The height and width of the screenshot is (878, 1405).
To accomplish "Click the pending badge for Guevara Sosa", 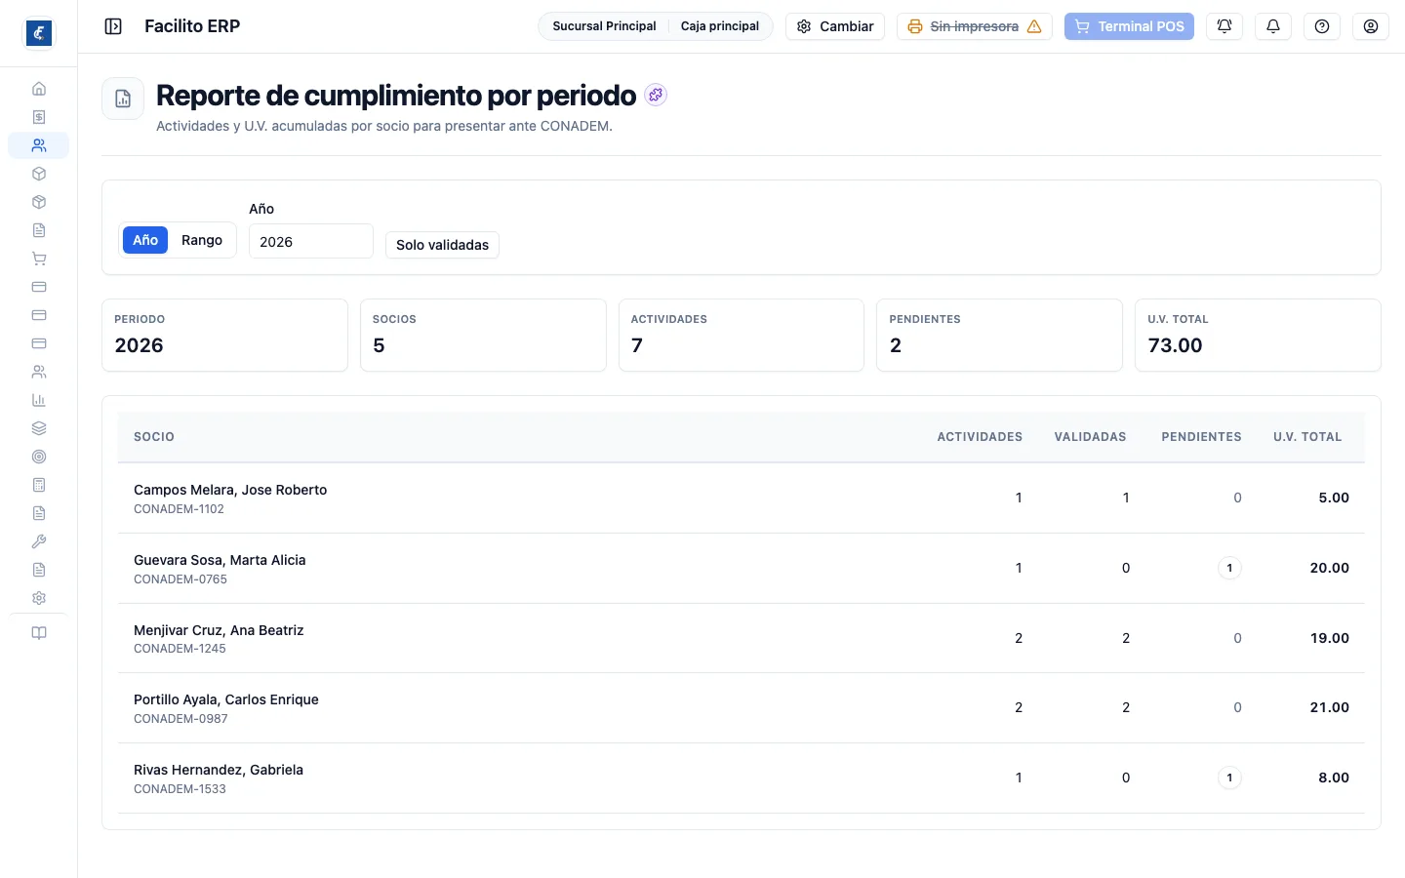I will [x=1229, y=568].
